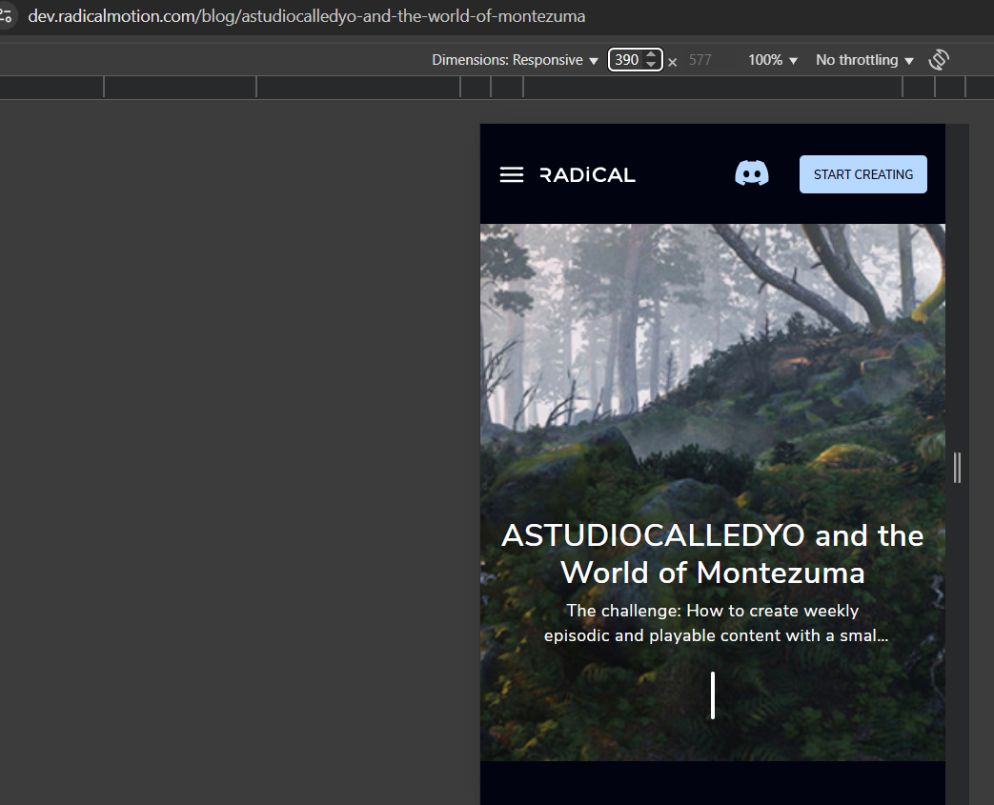Click the radicalmotion.com URL in address bar
This screenshot has height=805, width=994.
[306, 16]
